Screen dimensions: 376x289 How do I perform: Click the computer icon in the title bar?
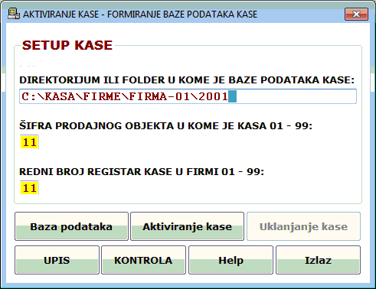pos(14,14)
